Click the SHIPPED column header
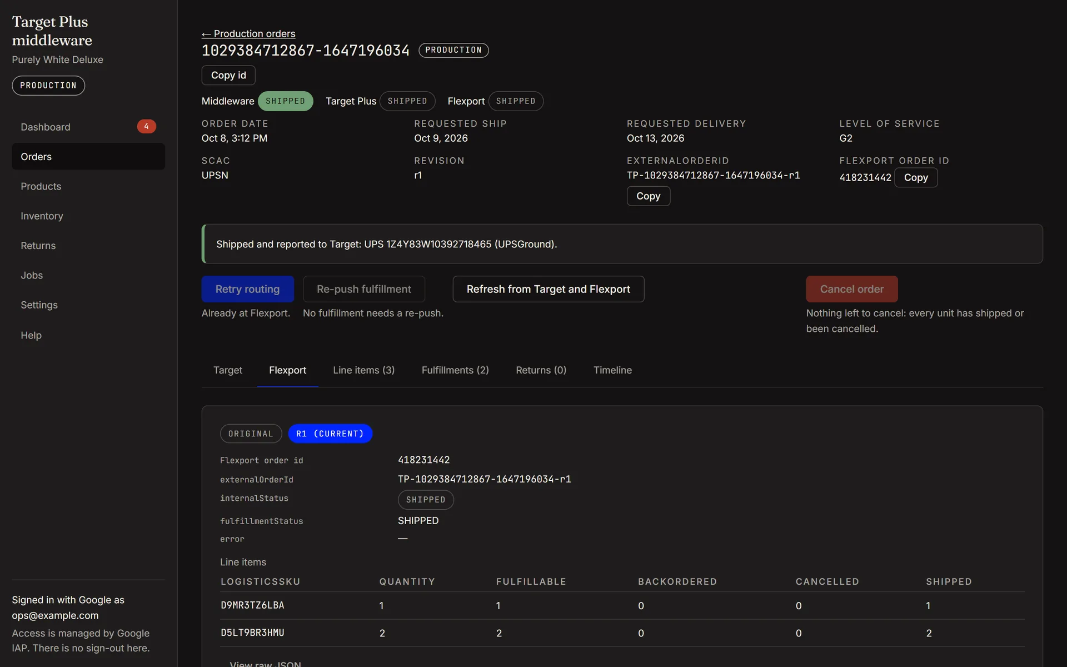This screenshot has height=667, width=1067. pyautogui.click(x=949, y=581)
